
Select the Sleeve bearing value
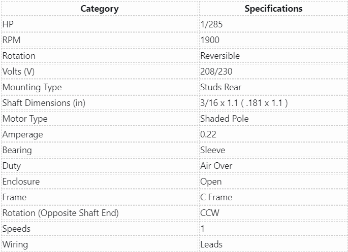213,150
